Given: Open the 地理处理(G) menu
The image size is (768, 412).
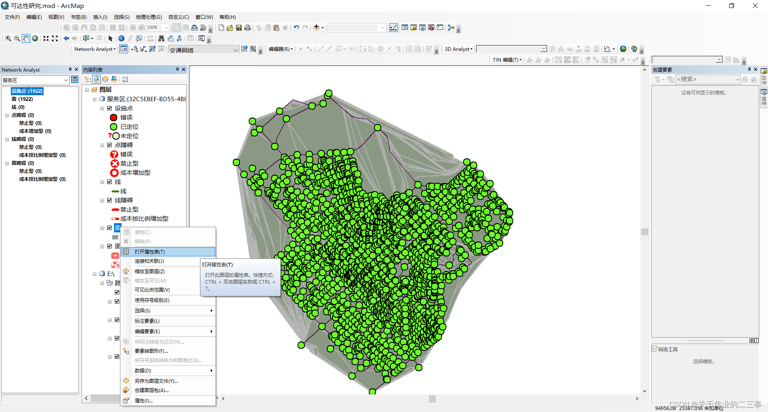Looking at the screenshot, I should coord(149,17).
